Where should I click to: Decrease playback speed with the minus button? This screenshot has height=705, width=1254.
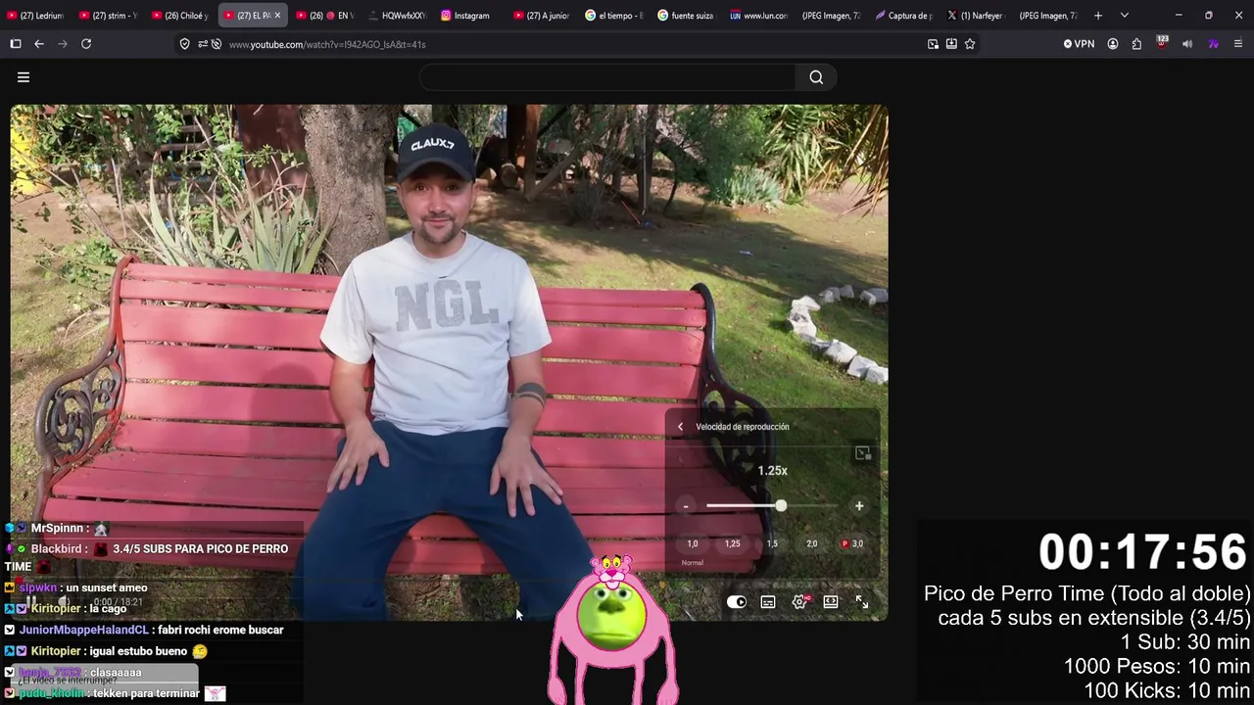686,506
